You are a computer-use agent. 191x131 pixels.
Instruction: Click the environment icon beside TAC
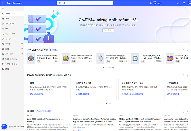pyautogui.click(x=151, y=3)
